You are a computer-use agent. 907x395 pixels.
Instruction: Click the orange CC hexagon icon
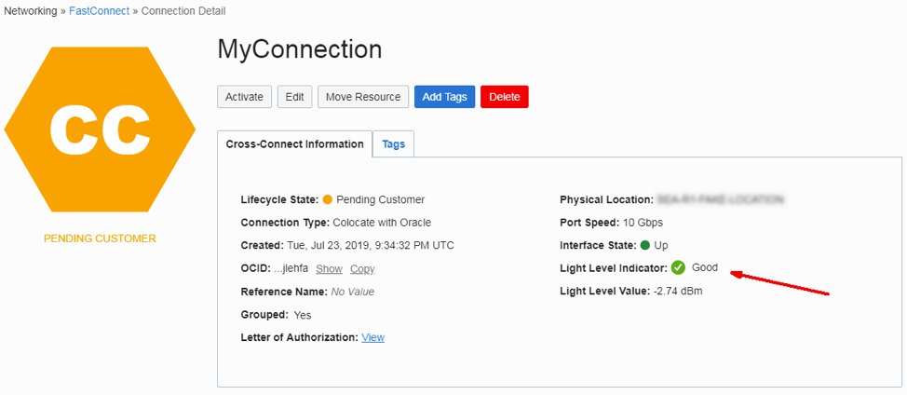click(x=100, y=128)
